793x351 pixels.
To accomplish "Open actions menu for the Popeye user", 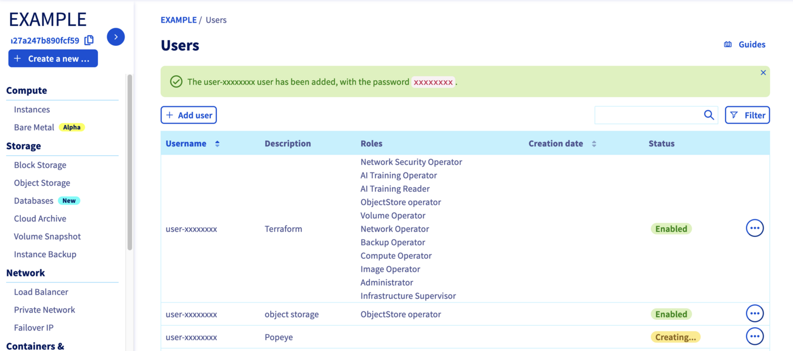I will tap(754, 336).
